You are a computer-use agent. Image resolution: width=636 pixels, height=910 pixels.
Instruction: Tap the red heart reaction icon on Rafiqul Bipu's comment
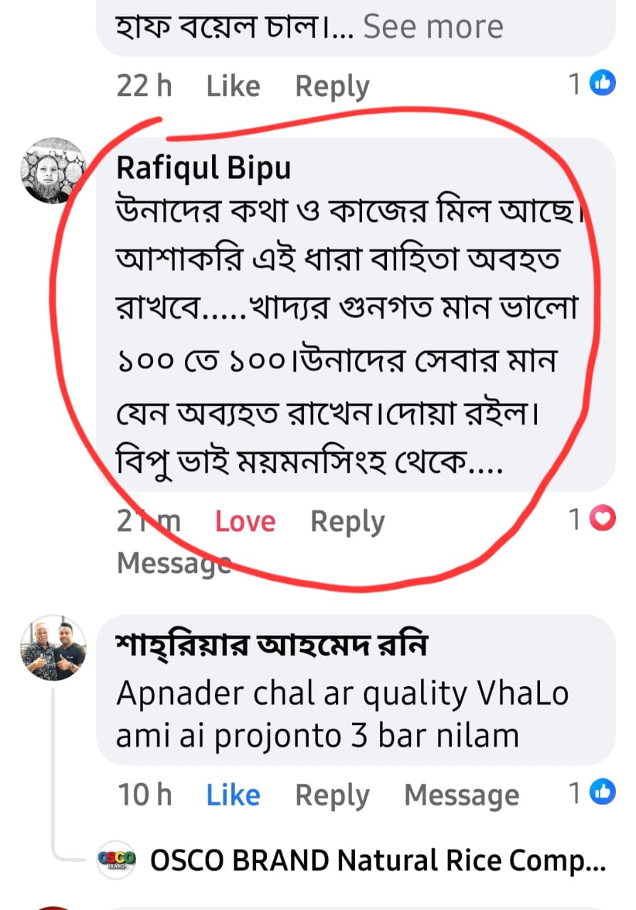click(x=603, y=521)
